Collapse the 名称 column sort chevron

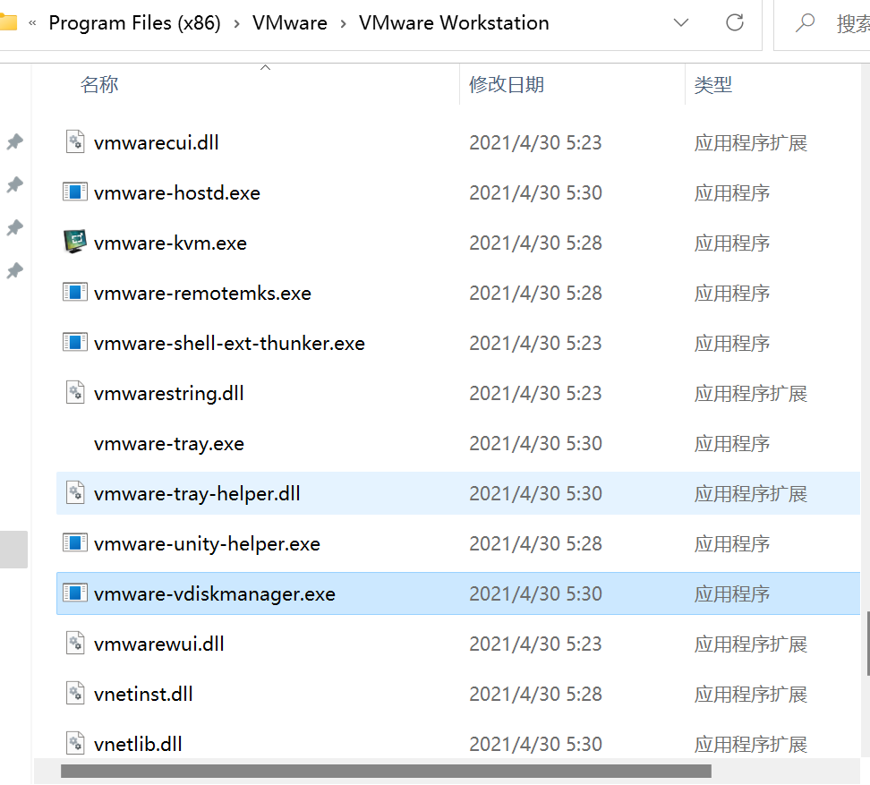click(265, 66)
